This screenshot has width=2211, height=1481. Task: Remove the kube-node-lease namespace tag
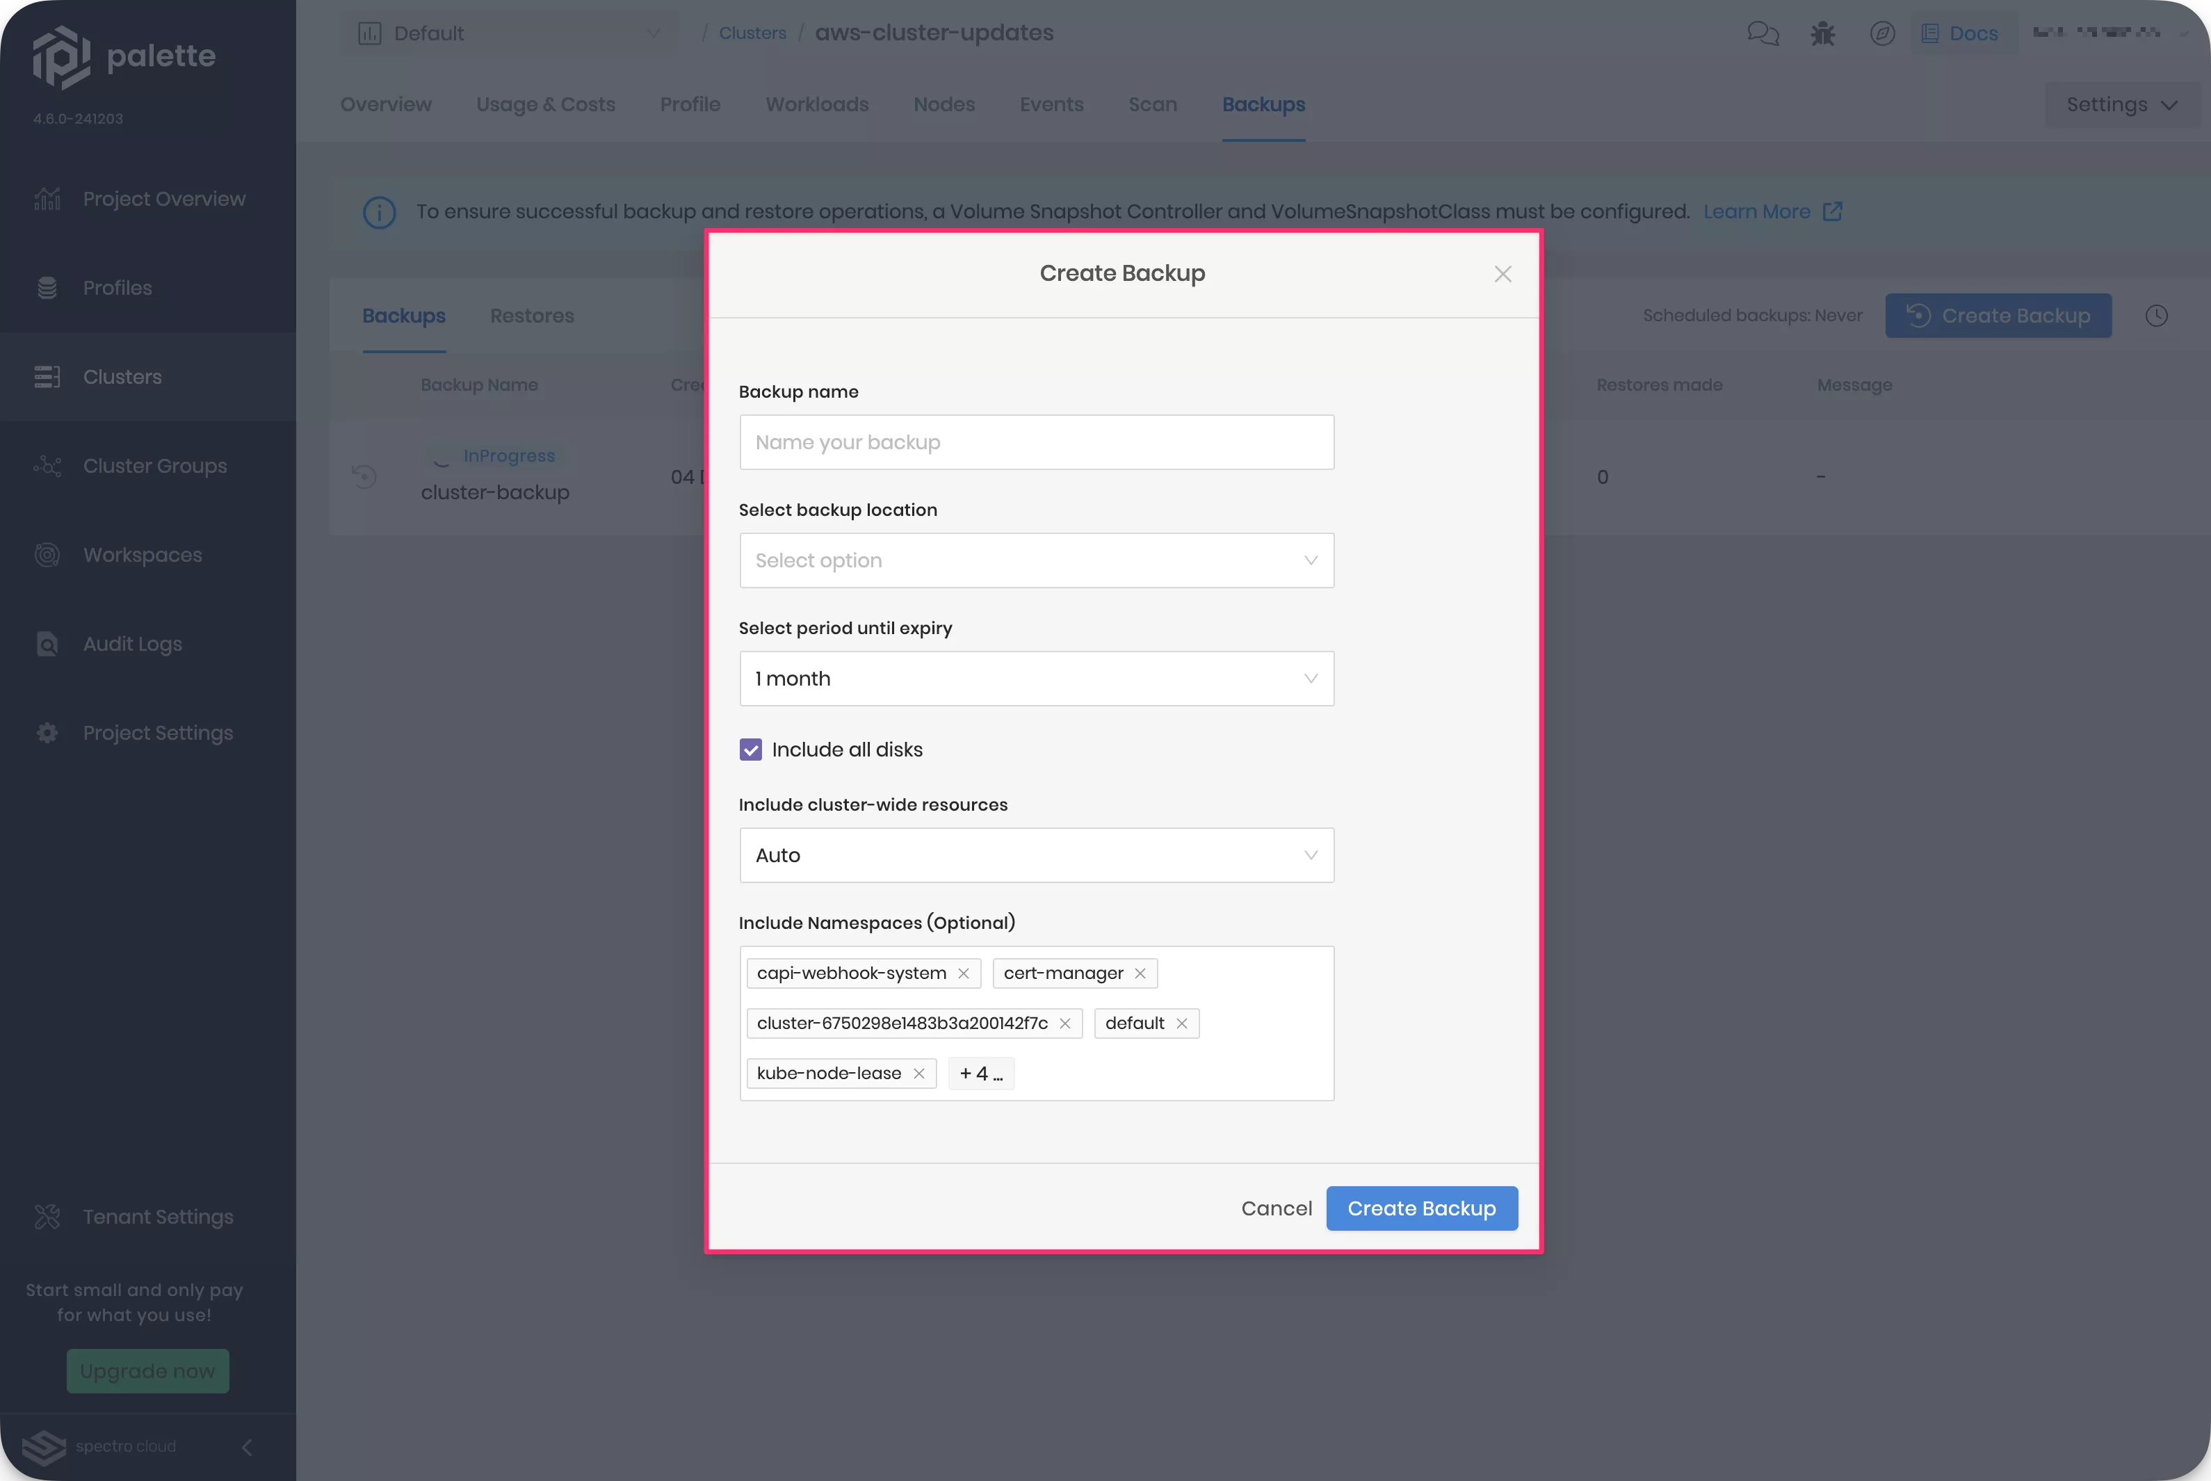pyautogui.click(x=920, y=1073)
